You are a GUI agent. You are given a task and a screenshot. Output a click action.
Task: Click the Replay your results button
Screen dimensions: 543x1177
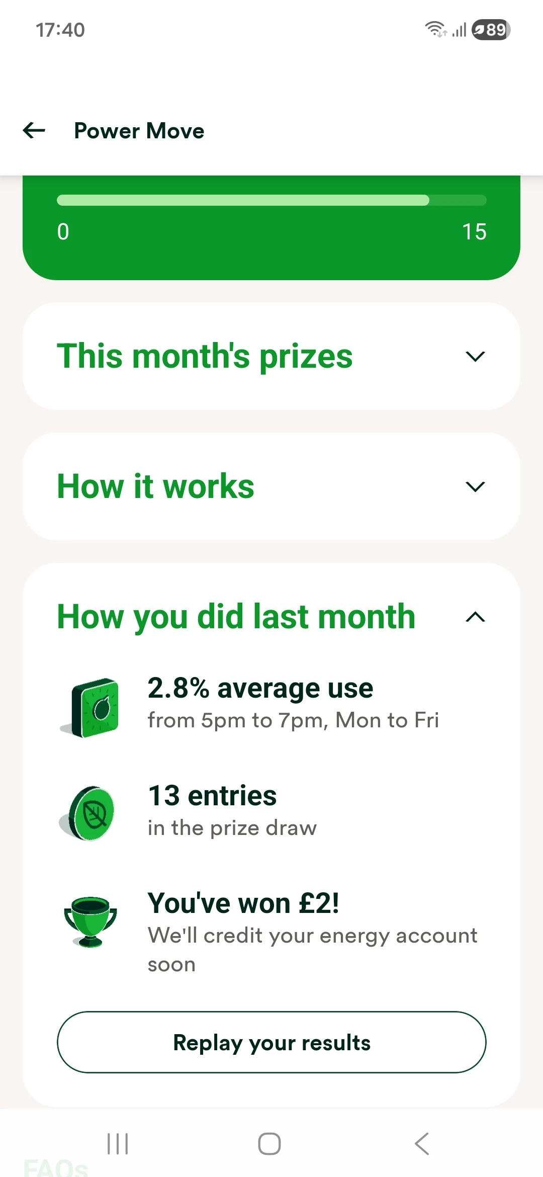[x=271, y=1042]
